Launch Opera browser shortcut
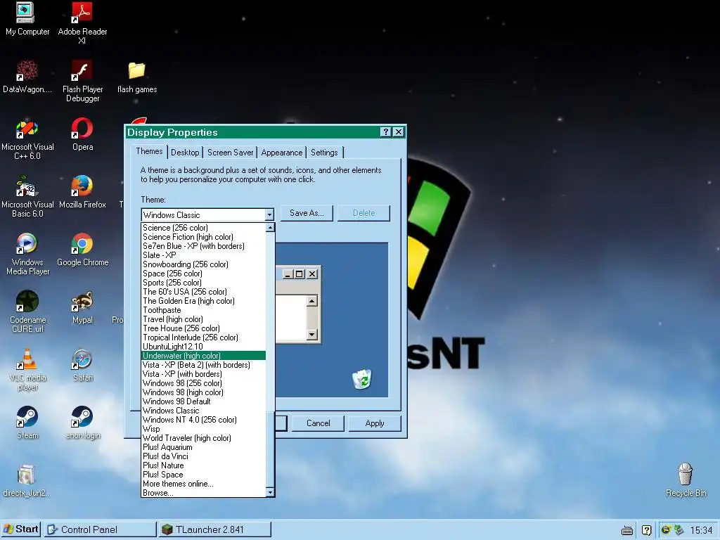 (x=82, y=134)
